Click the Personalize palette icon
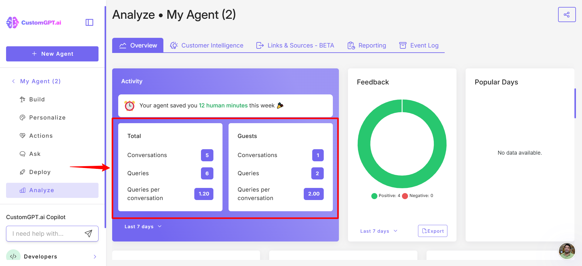This screenshot has width=582, height=266. pyautogui.click(x=22, y=117)
